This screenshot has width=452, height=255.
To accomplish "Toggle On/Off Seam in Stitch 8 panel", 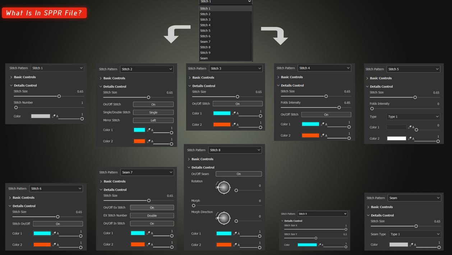I will click(x=239, y=174).
